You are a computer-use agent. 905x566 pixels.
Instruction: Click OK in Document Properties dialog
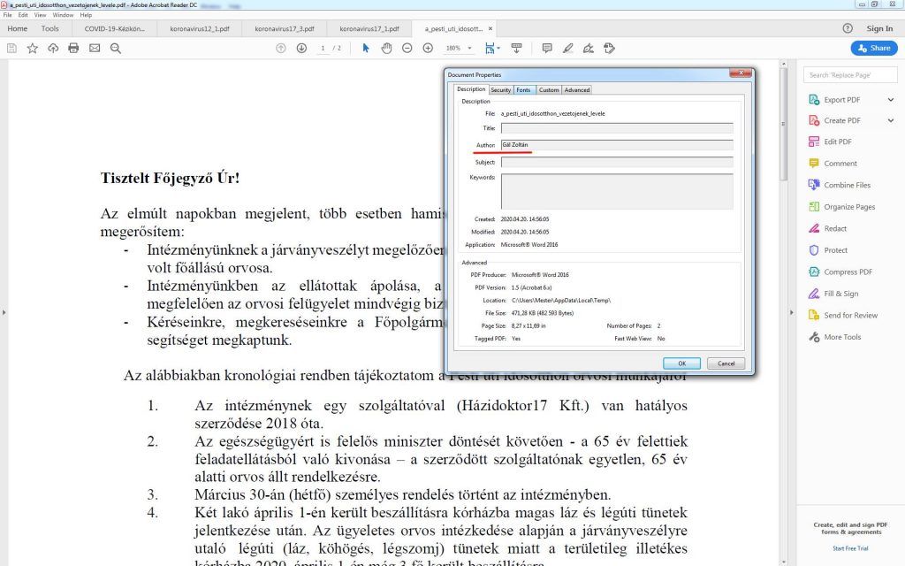tap(681, 363)
